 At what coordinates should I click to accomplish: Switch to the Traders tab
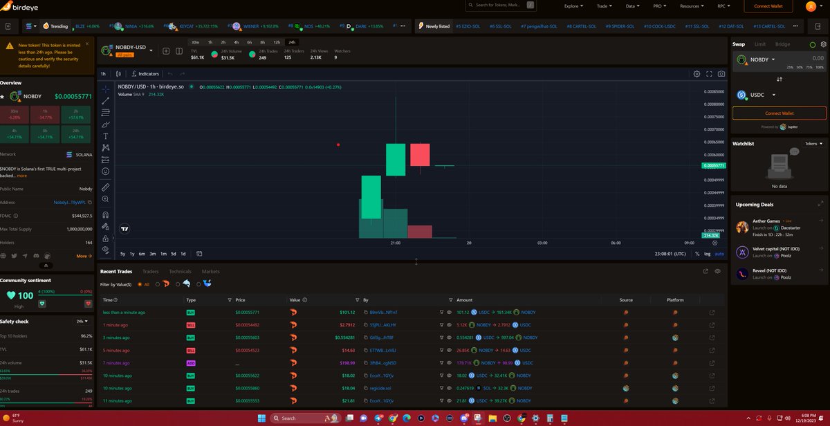pyautogui.click(x=150, y=272)
